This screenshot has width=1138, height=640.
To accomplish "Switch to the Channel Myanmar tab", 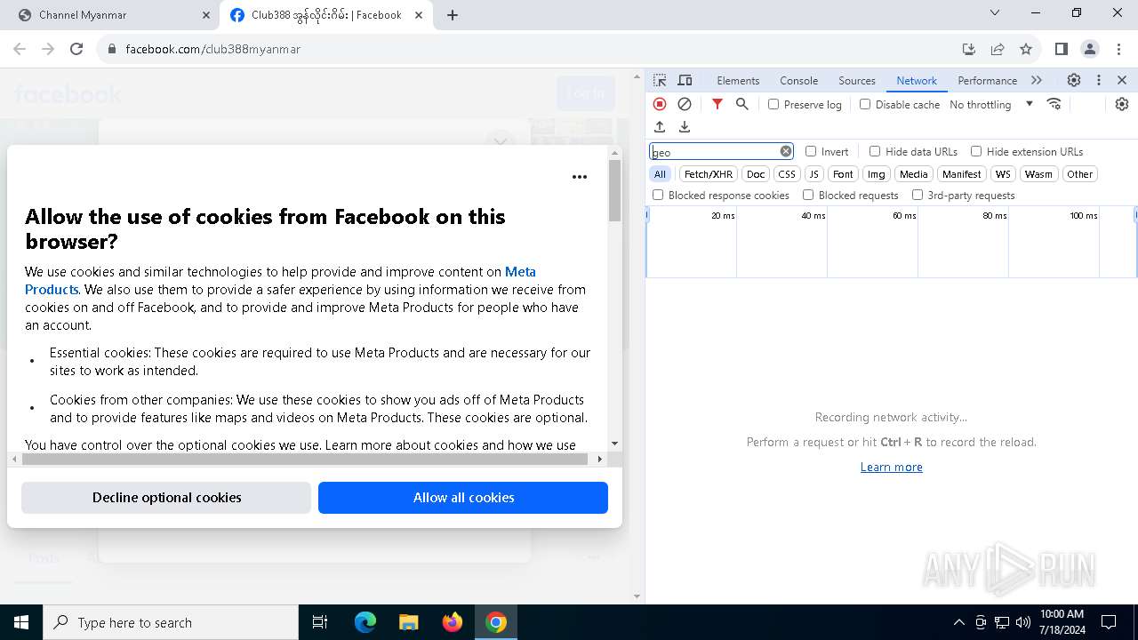I will (x=111, y=15).
